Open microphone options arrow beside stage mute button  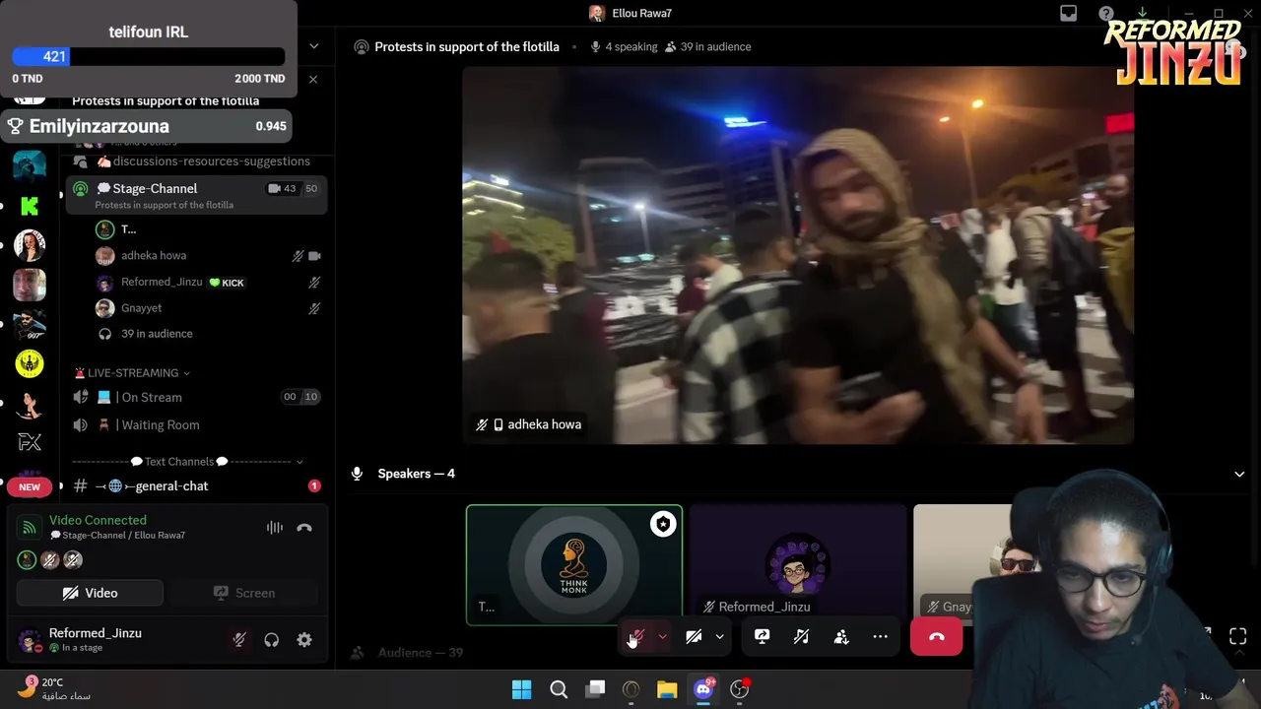coord(662,637)
